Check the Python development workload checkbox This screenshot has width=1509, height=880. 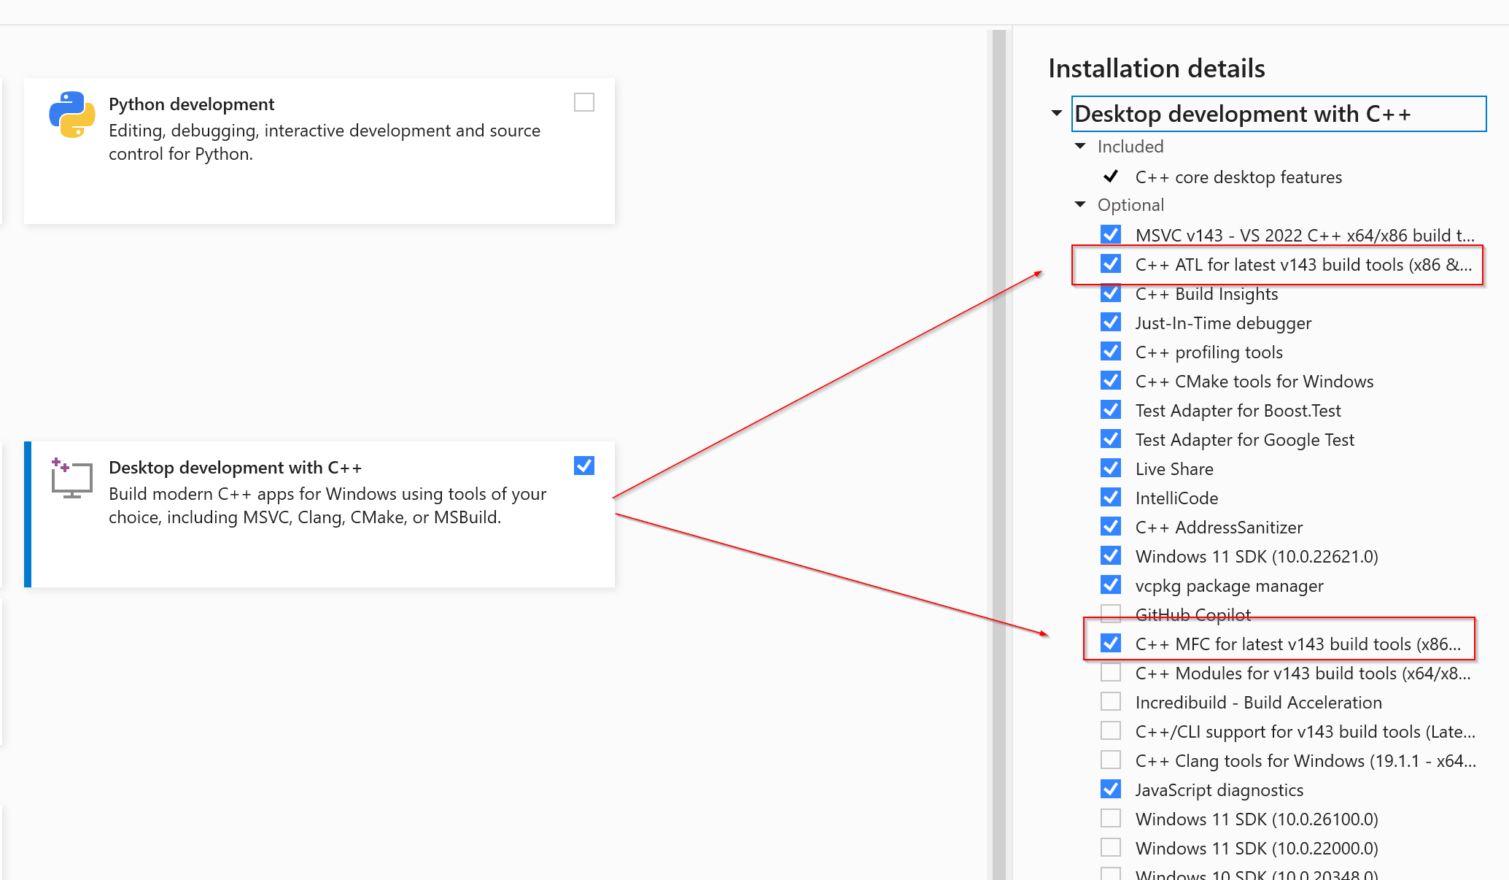584,102
